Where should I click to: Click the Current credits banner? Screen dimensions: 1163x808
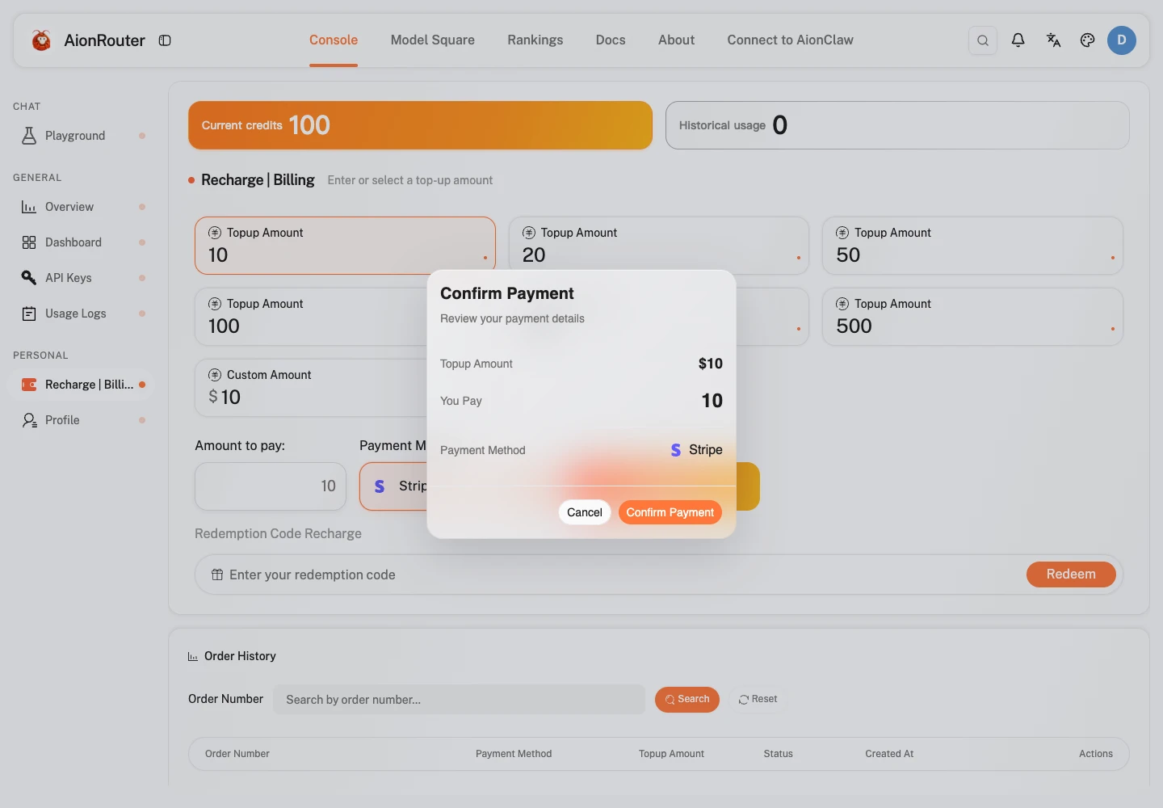(420, 125)
